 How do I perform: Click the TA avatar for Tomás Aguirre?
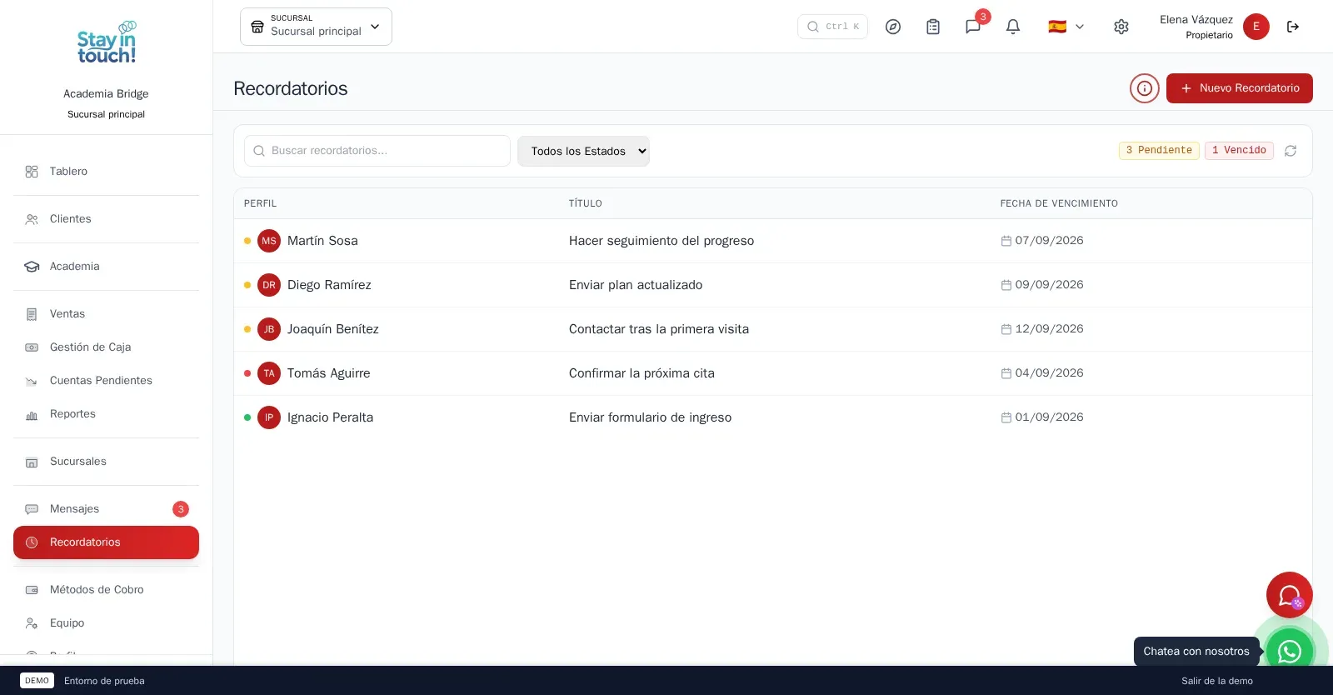tap(269, 373)
